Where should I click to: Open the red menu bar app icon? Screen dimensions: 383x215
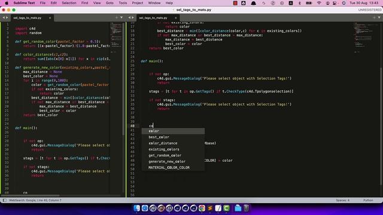point(235,3)
